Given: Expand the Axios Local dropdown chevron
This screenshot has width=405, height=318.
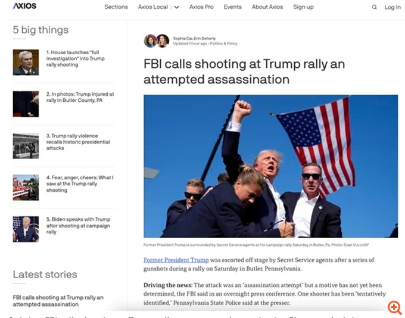Looking at the screenshot, I should (177, 7).
